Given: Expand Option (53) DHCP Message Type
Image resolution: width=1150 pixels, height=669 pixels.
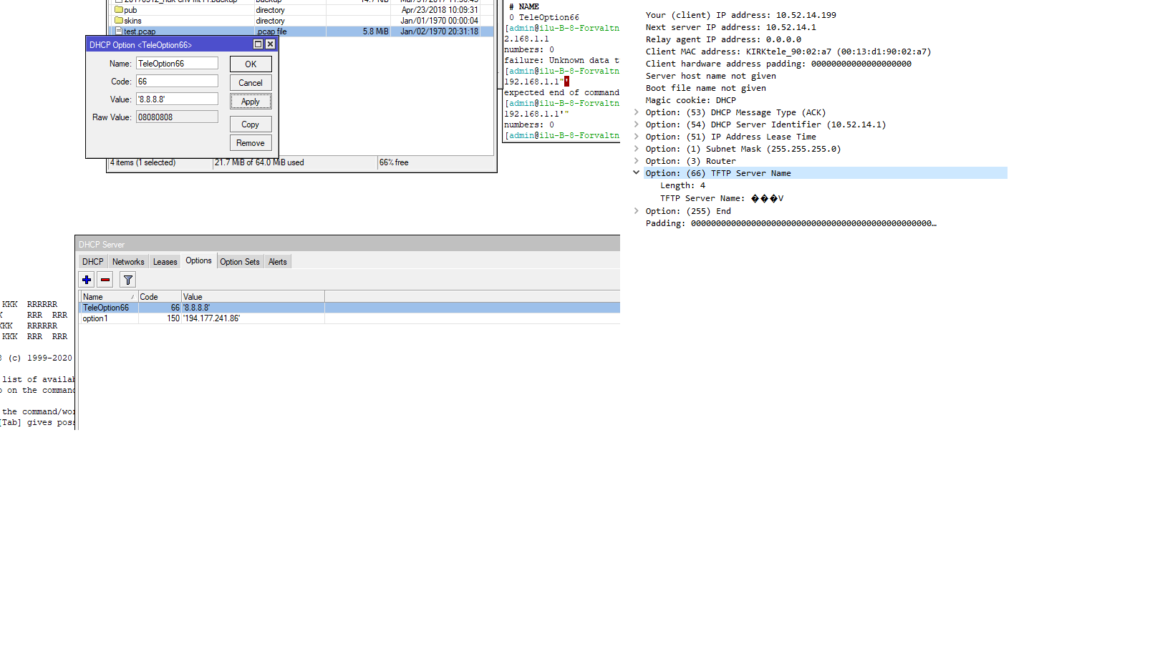Looking at the screenshot, I should (636, 112).
